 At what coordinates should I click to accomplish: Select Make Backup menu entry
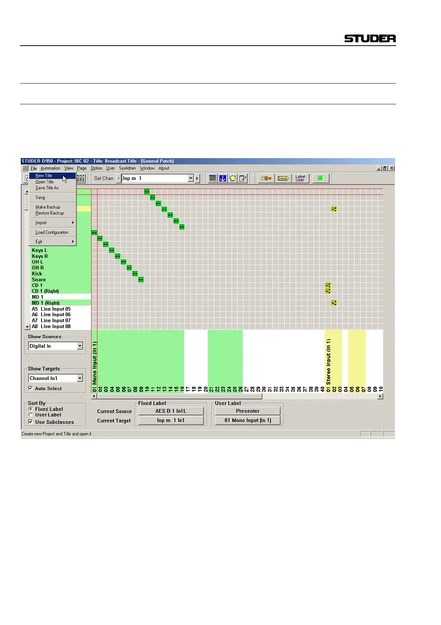(53, 207)
